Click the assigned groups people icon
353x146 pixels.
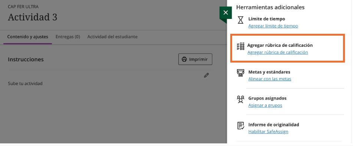pyautogui.click(x=241, y=99)
